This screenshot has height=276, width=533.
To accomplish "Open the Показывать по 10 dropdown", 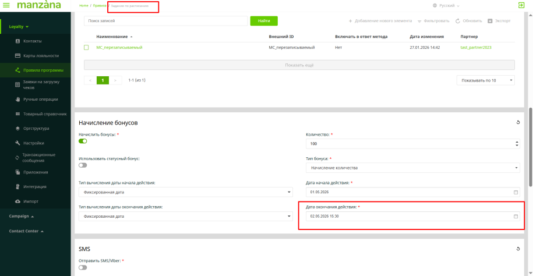I will click(x=486, y=80).
